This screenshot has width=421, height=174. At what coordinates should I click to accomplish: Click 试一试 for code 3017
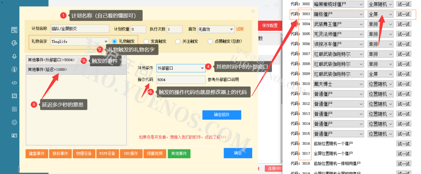tap(404, 154)
